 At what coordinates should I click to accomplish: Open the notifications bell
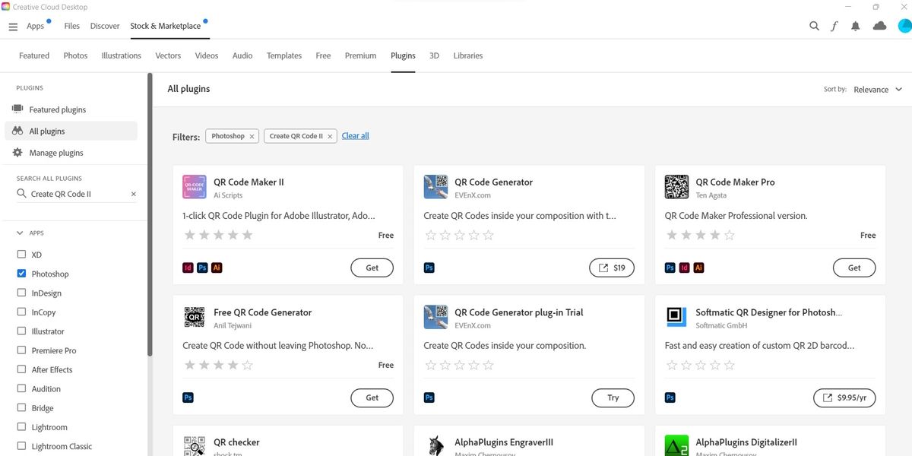pos(856,26)
